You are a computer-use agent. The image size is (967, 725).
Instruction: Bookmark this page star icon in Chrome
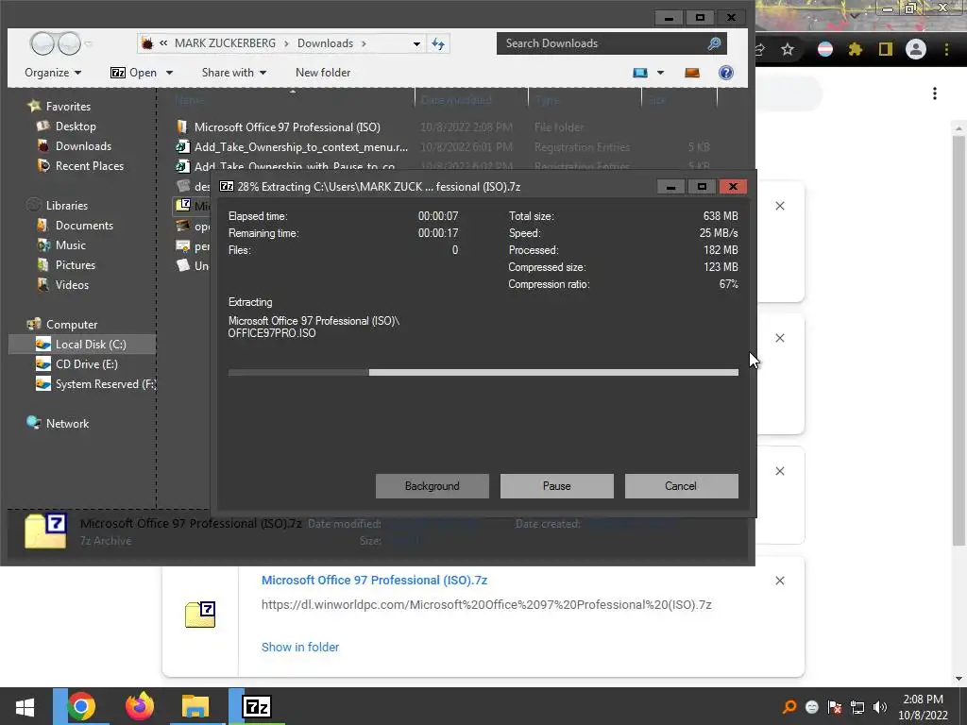point(788,49)
